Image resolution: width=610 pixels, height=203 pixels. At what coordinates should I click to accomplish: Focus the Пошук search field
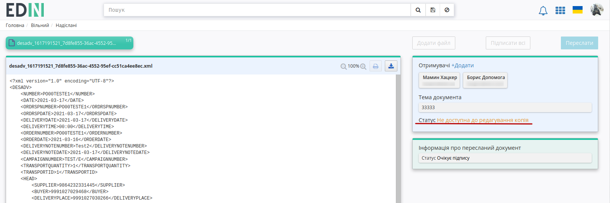[257, 10]
